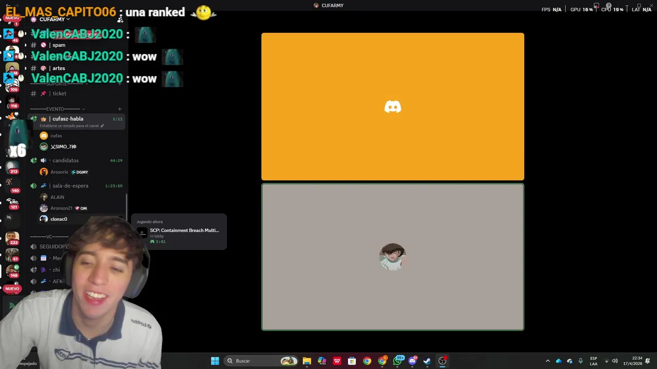This screenshot has width=657, height=369.
Task: Click the orange Discord participant tile
Action: [393, 107]
